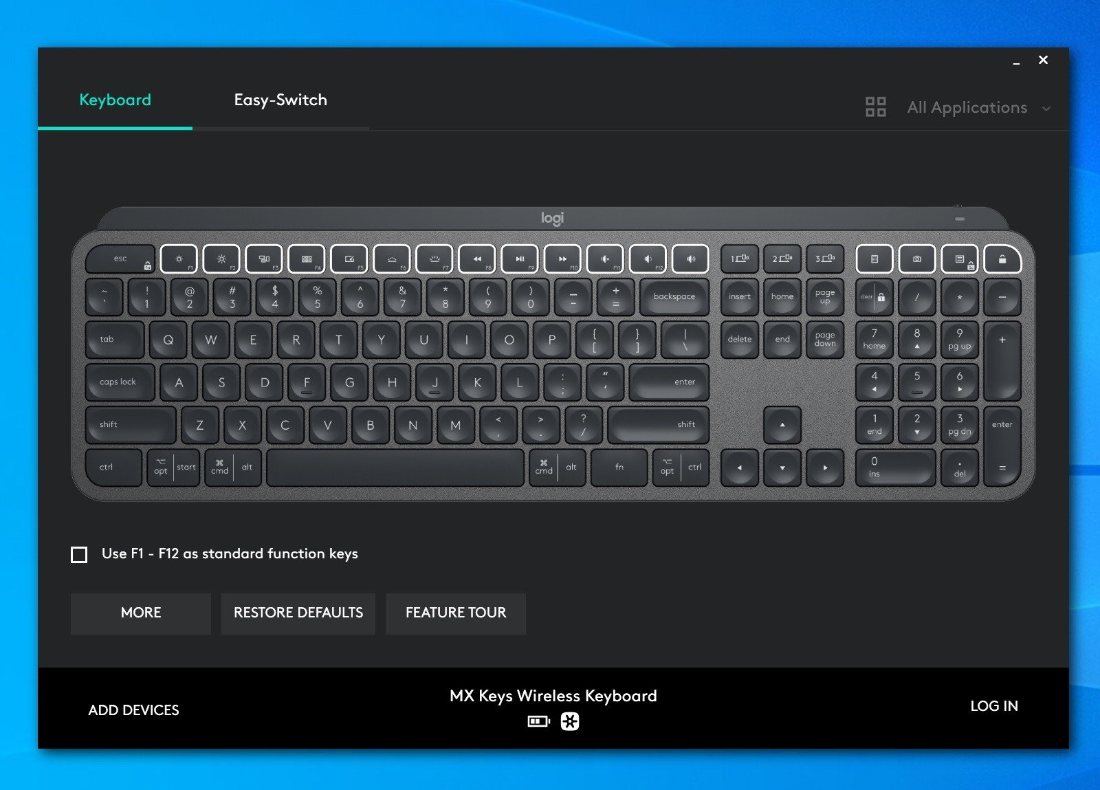
Task: Click the MORE button
Action: [x=141, y=613]
